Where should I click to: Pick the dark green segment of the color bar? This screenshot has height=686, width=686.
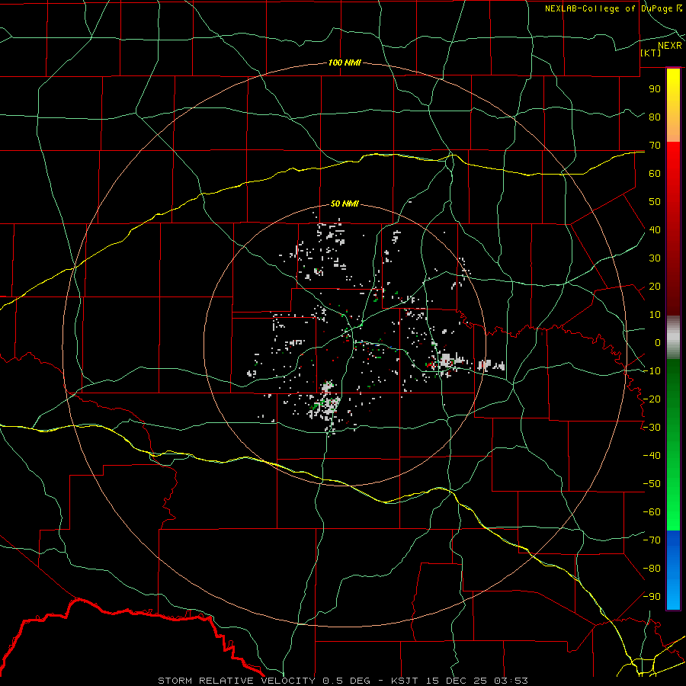click(x=673, y=380)
